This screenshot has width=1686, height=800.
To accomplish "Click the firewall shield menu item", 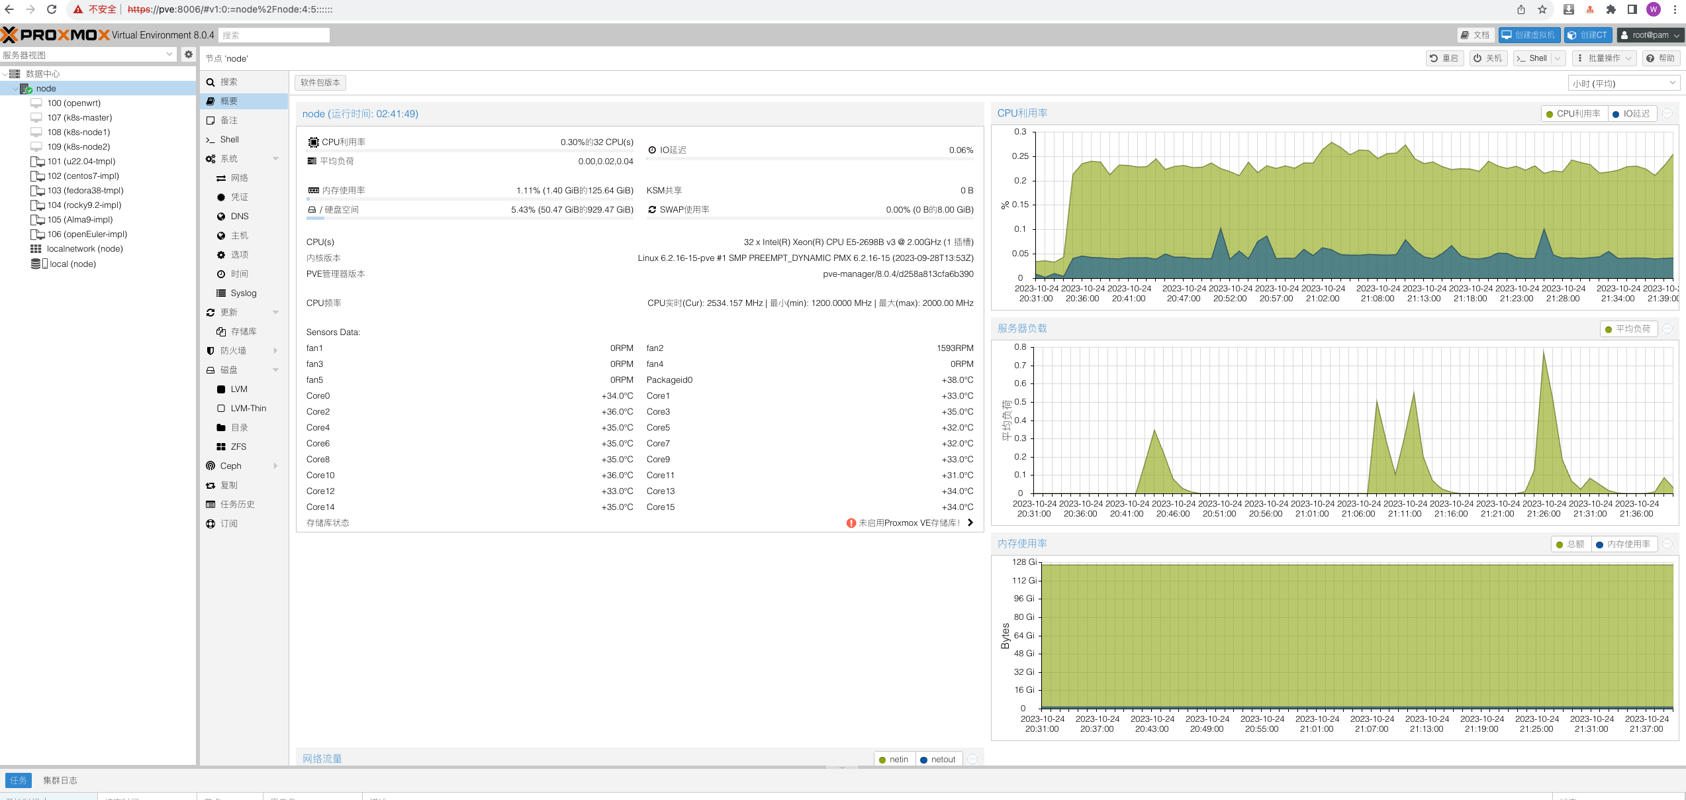I will (232, 351).
